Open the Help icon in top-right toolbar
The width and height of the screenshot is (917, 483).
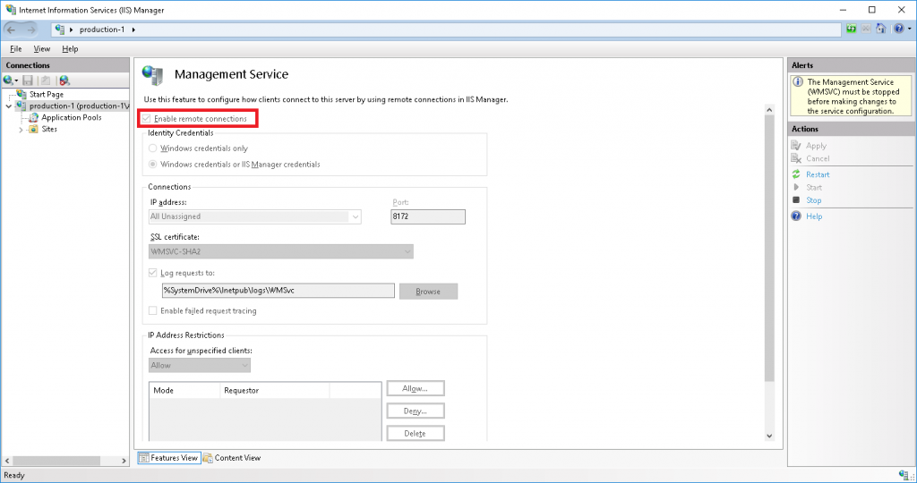point(898,30)
